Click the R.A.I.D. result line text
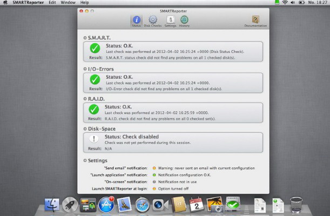330x216 pixels. click(x=160, y=119)
